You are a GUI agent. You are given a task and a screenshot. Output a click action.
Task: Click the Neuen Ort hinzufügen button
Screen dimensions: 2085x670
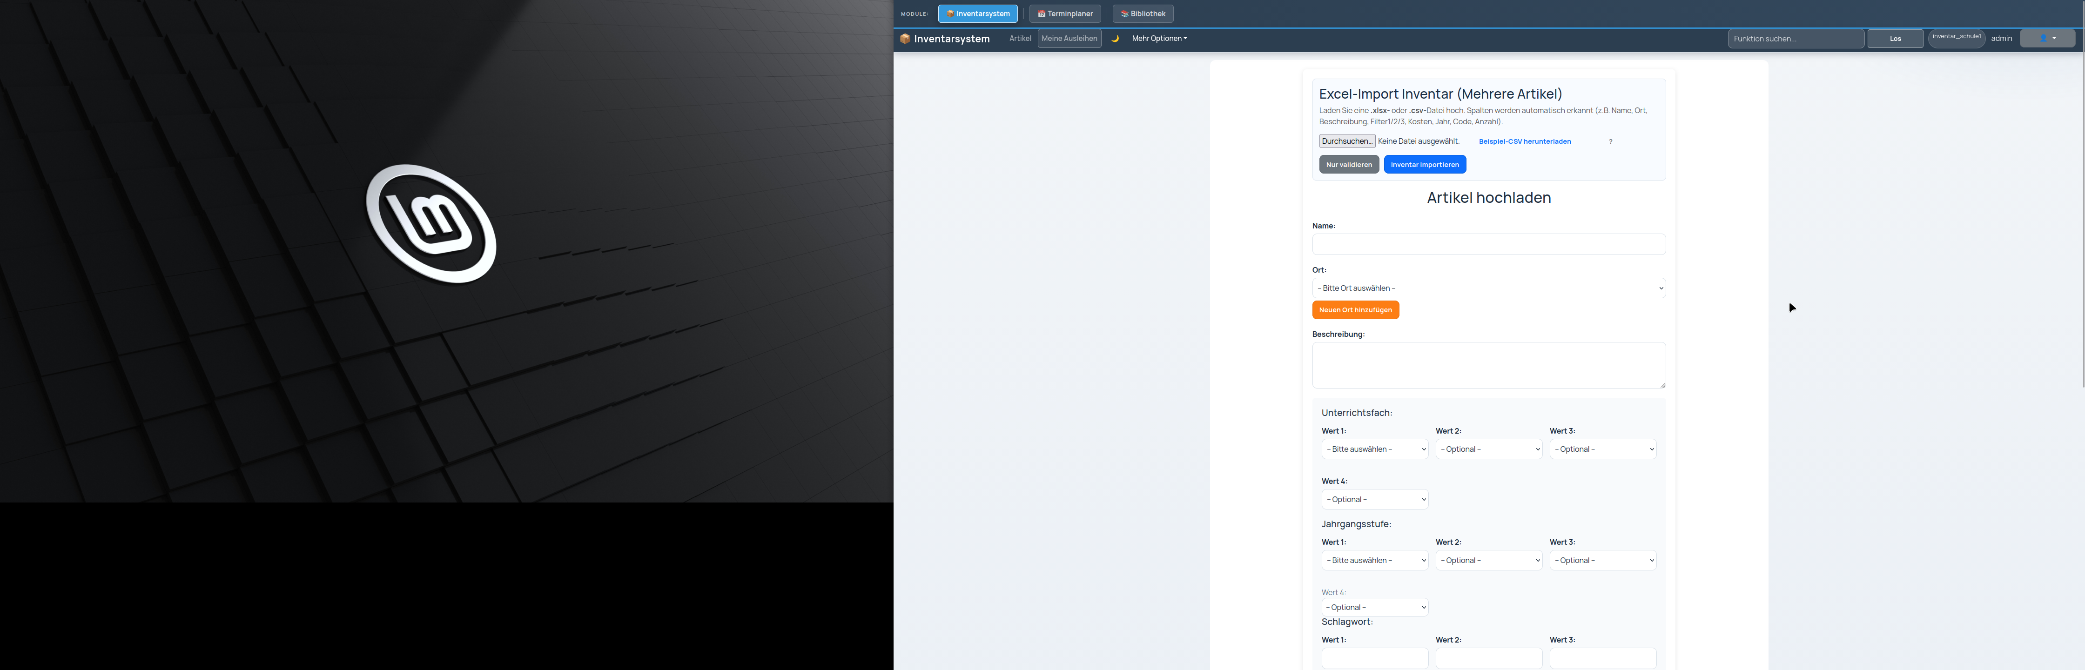1355,310
